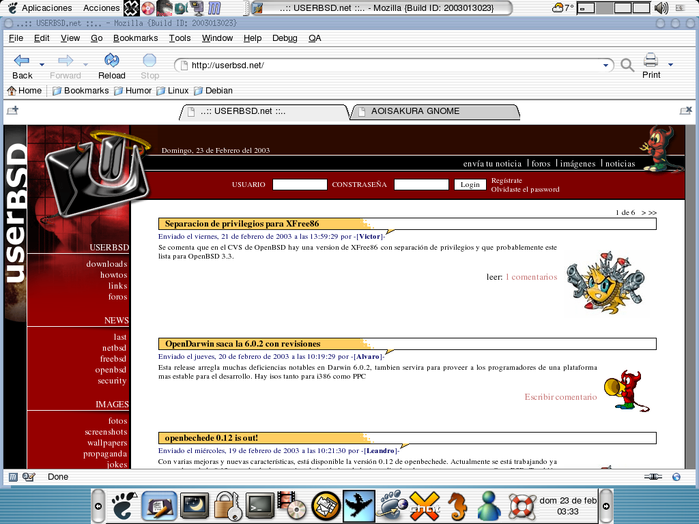Go to next page with '>' link

tap(644, 213)
